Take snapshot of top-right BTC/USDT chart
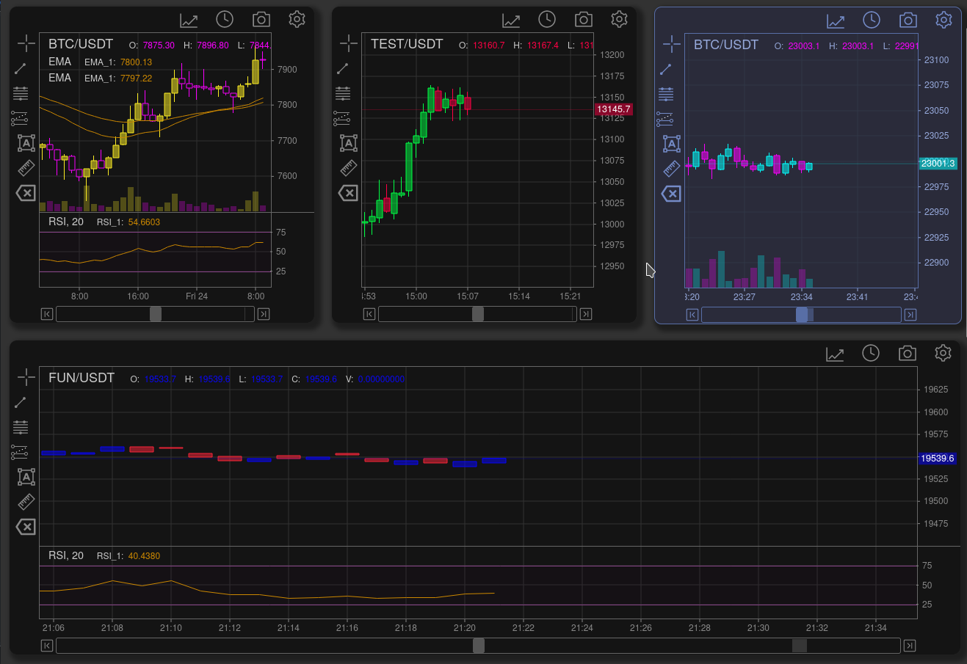The height and width of the screenshot is (664, 967). (908, 21)
